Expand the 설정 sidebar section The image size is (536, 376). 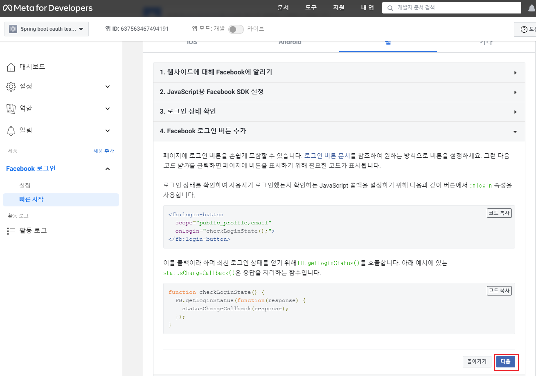[108, 87]
